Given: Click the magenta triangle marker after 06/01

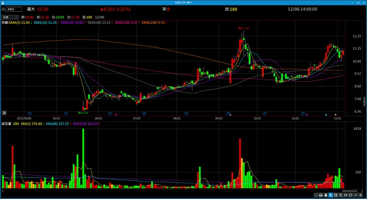Looking at the screenshot, I should click(x=116, y=115).
